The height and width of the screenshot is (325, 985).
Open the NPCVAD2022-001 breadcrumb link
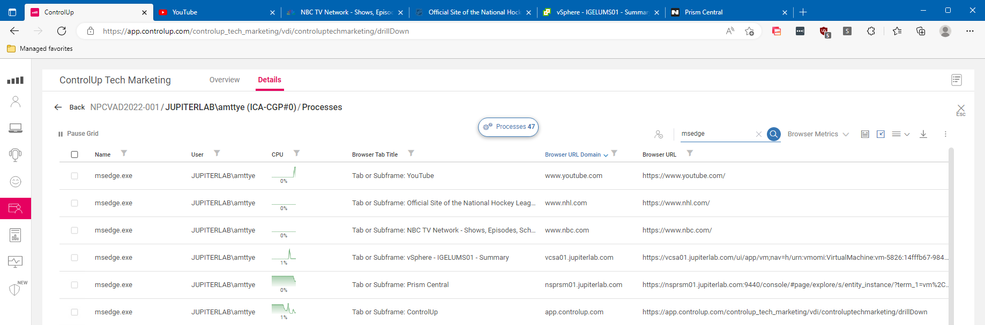pos(125,107)
